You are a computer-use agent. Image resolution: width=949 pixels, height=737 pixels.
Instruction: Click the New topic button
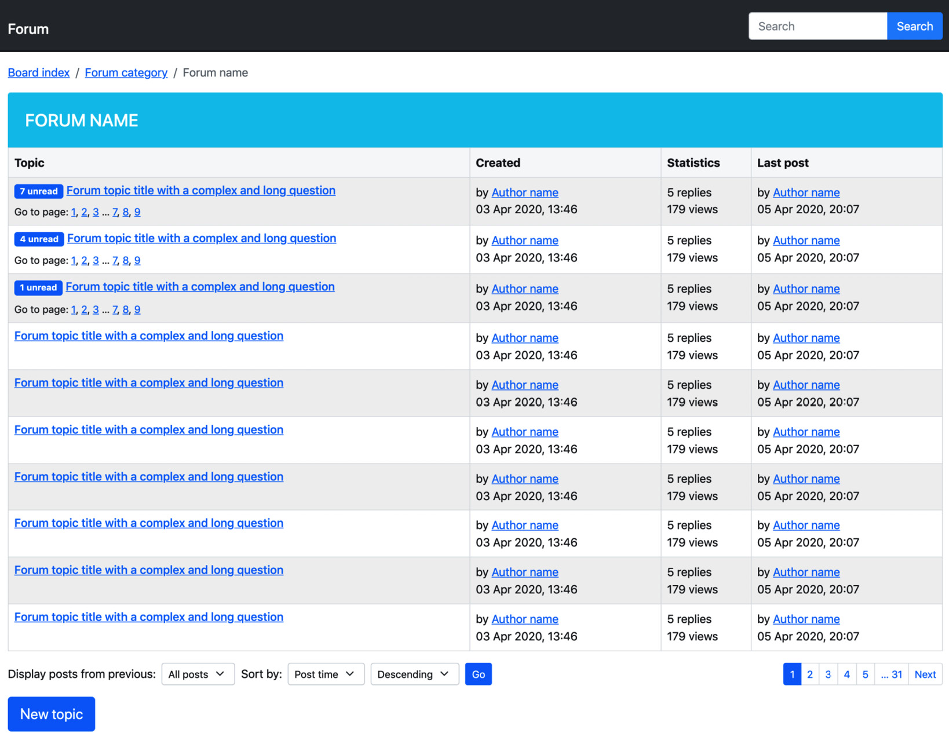pos(51,714)
